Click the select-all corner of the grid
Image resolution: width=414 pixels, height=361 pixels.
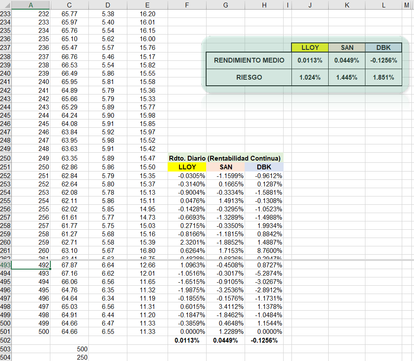coord(5,5)
